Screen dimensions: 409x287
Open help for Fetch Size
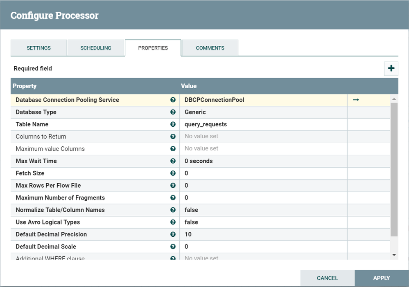coord(173,173)
